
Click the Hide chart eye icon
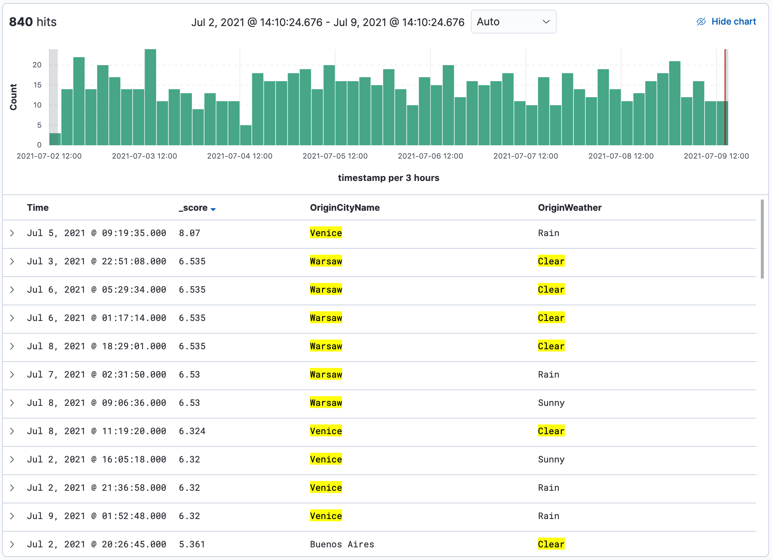(x=701, y=22)
